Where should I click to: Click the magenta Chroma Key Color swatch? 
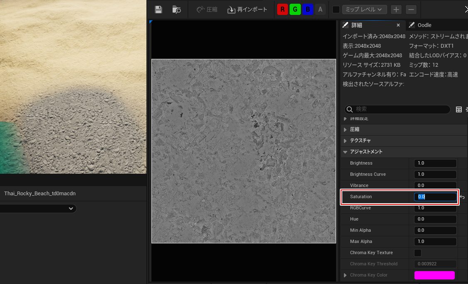[434, 275]
